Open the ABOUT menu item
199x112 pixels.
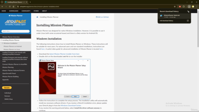coord(44,11)
